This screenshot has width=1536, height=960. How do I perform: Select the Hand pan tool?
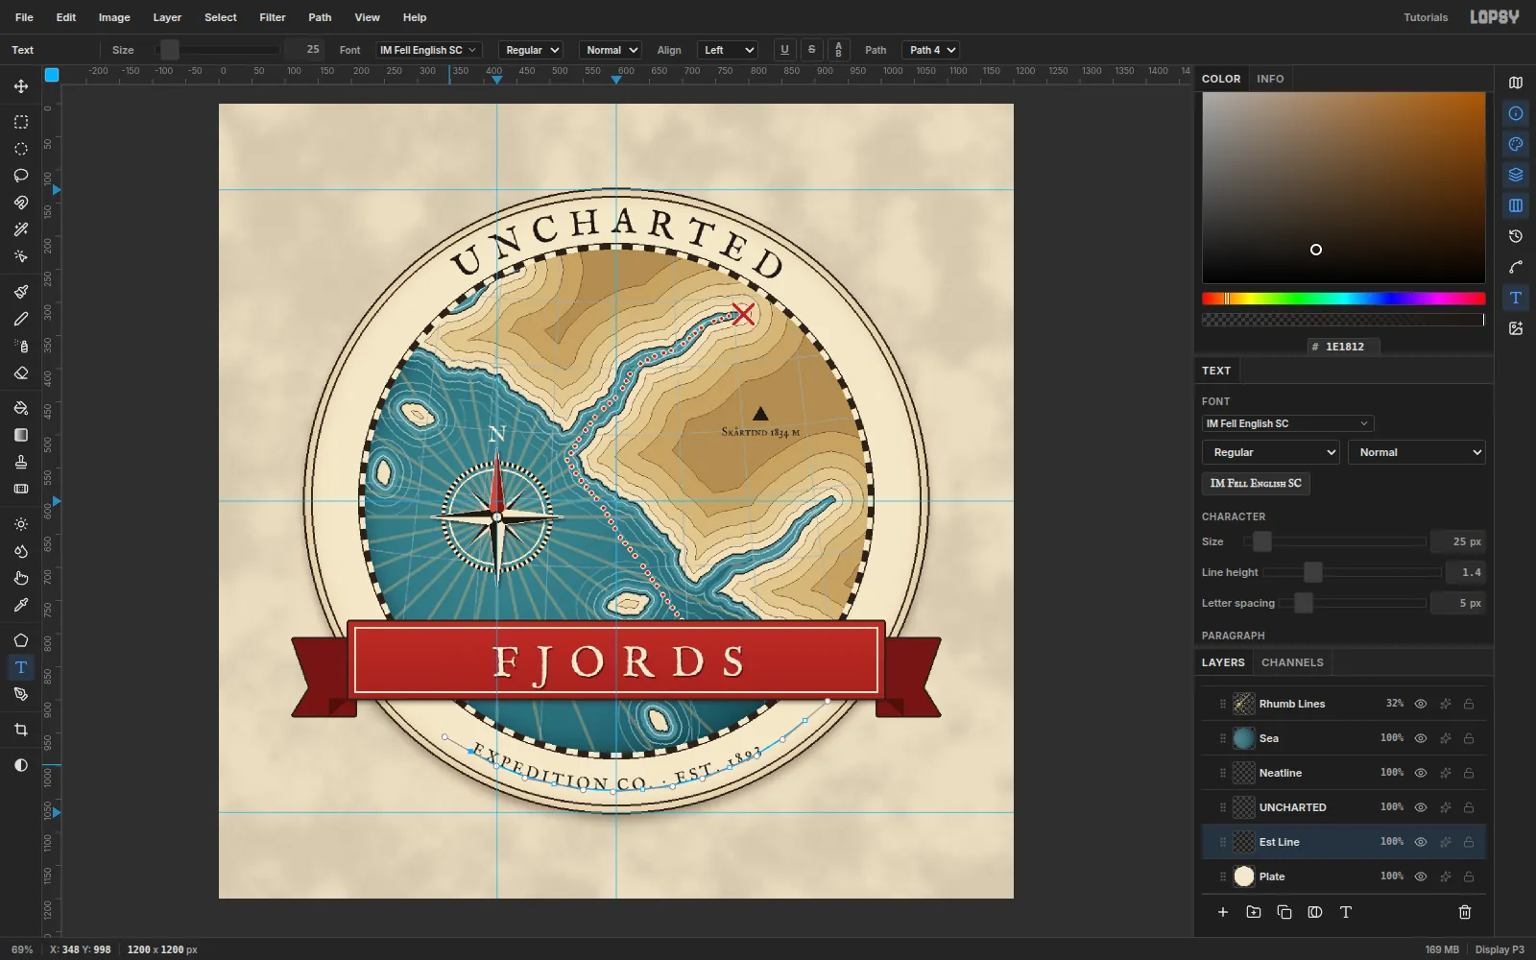pos(21,578)
